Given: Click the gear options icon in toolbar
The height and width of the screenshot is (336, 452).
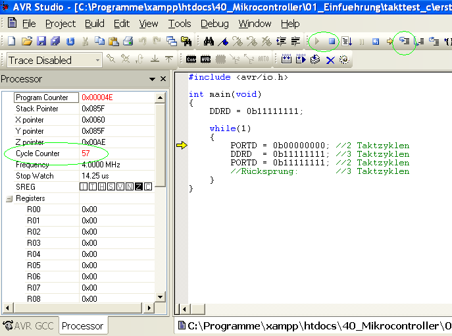Looking at the screenshot, I should click(344, 59).
